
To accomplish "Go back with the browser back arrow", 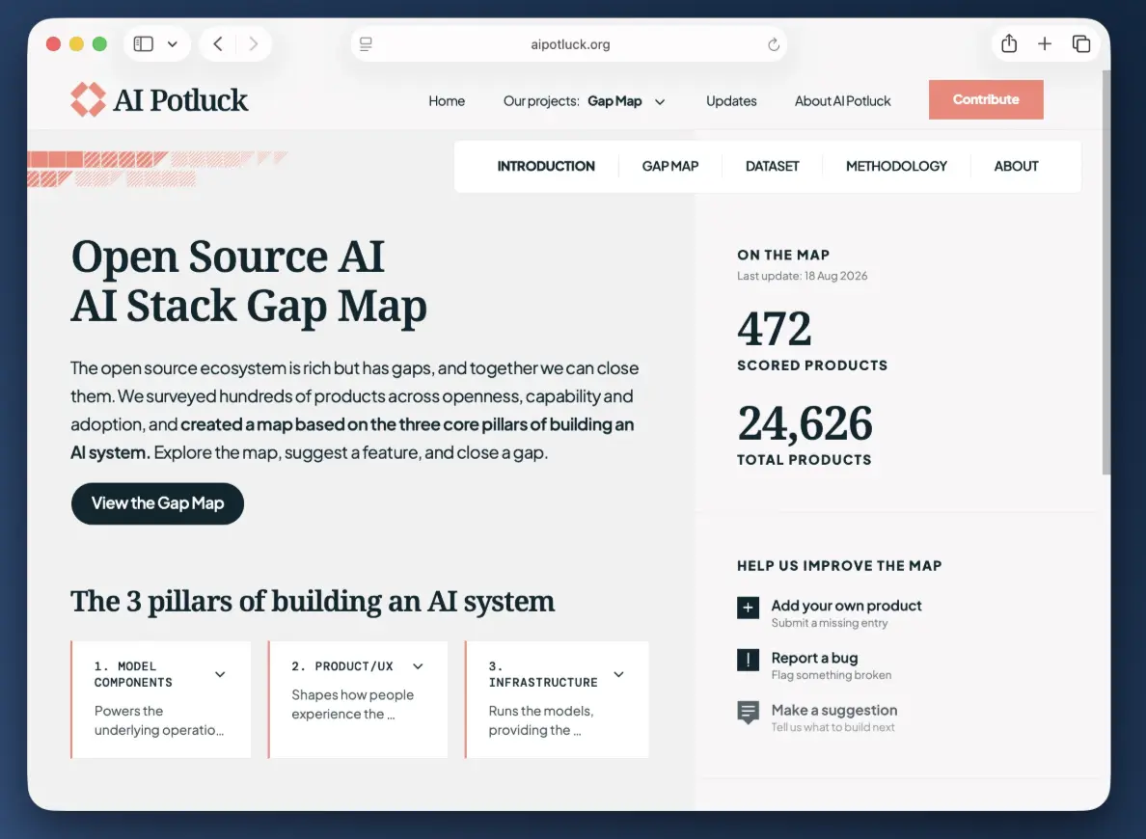I will point(218,43).
